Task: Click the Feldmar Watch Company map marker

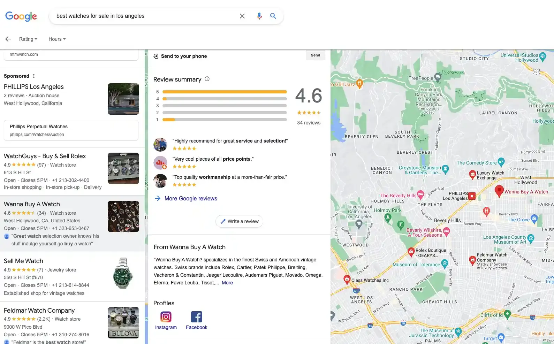Action: tap(472, 260)
